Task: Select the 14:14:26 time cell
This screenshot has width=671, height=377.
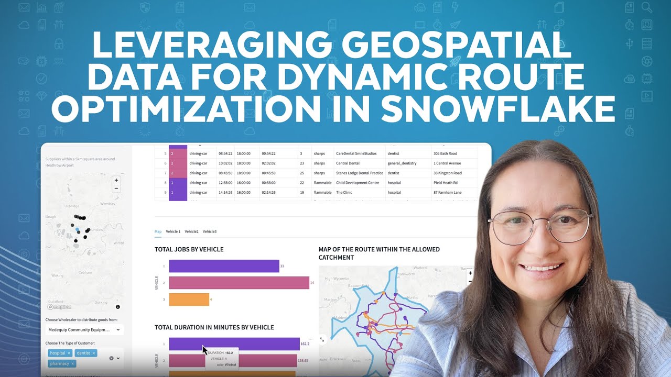Action: 225,192
